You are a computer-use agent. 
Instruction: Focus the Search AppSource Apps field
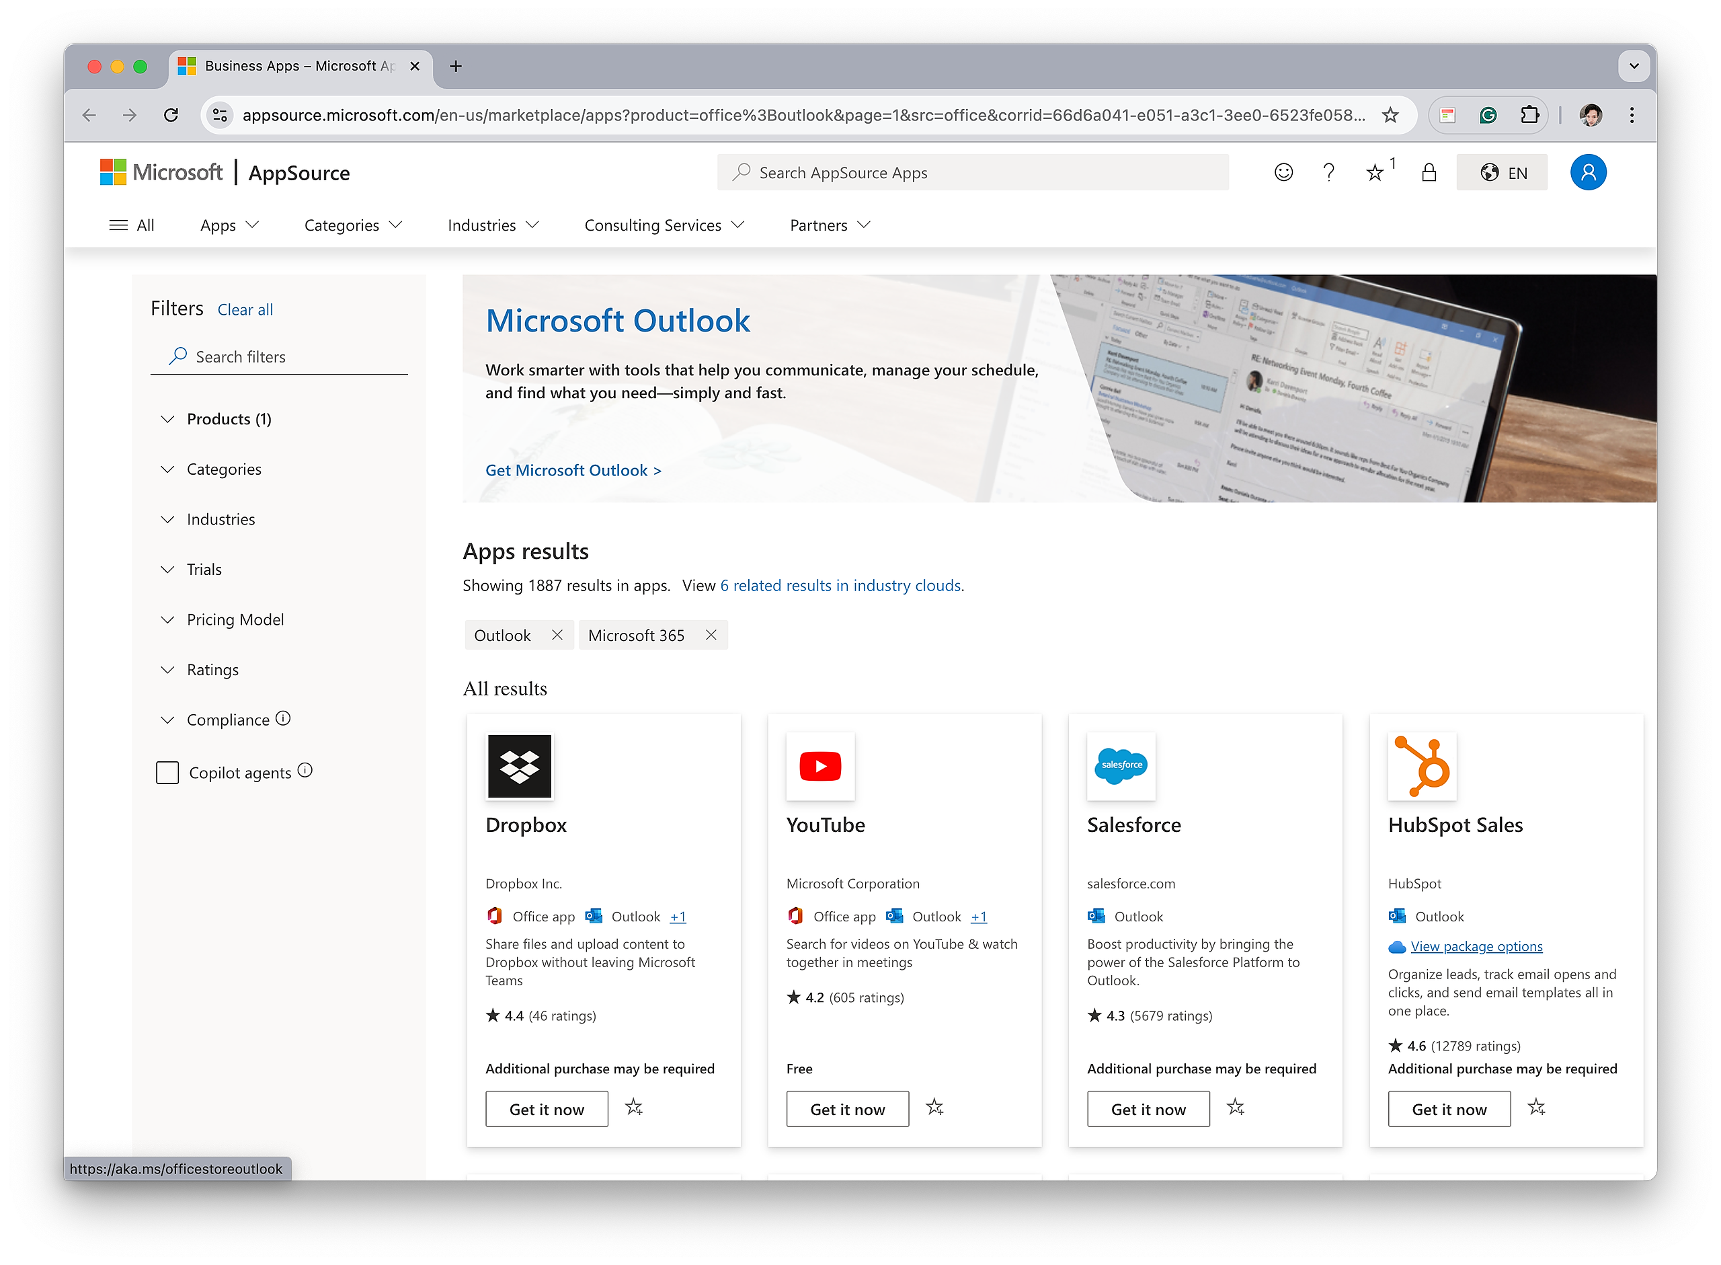972,172
